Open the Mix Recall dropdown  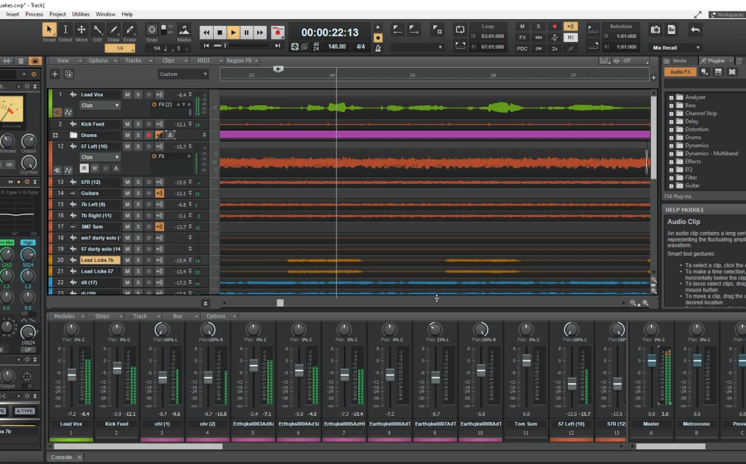pos(676,47)
